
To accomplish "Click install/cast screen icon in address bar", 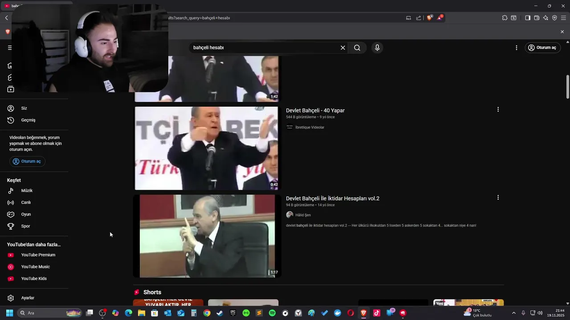I will (x=408, y=18).
